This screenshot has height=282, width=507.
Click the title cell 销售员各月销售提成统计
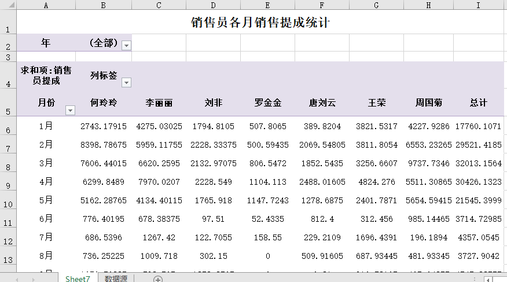coord(260,23)
